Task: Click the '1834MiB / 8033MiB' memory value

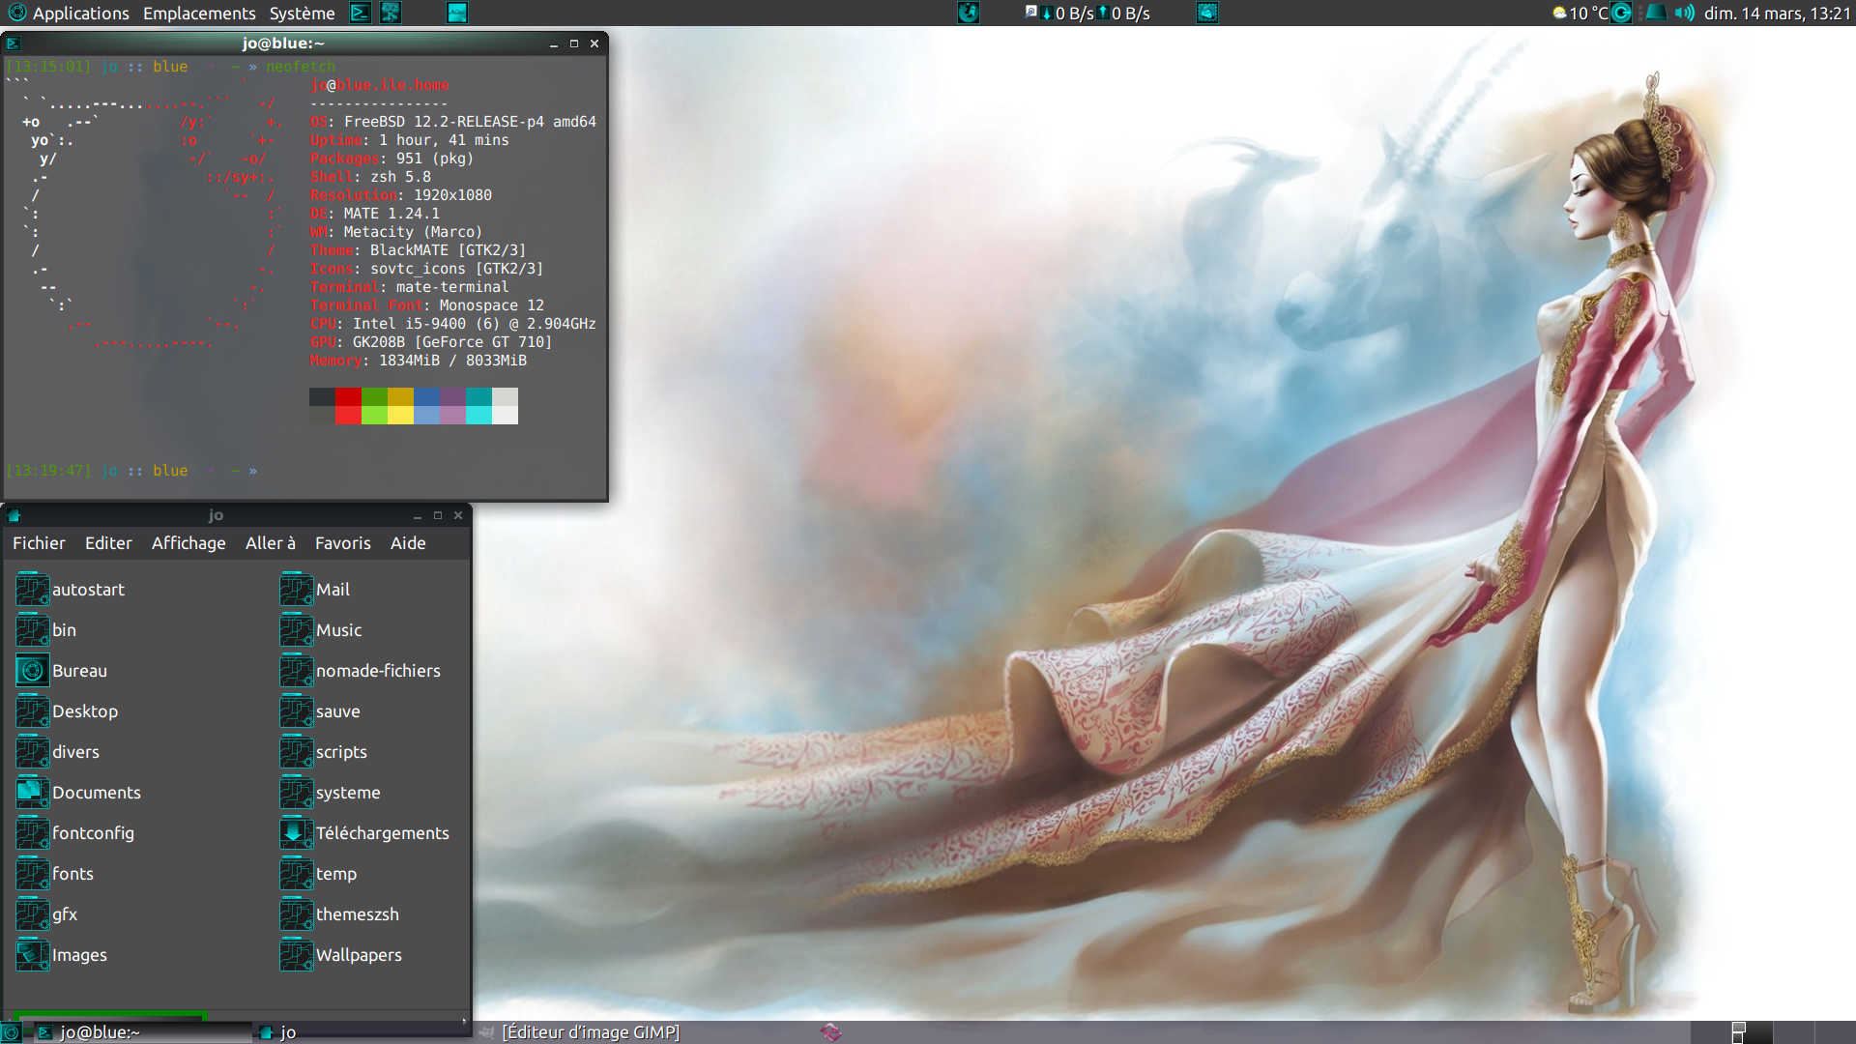Action: 452,361
